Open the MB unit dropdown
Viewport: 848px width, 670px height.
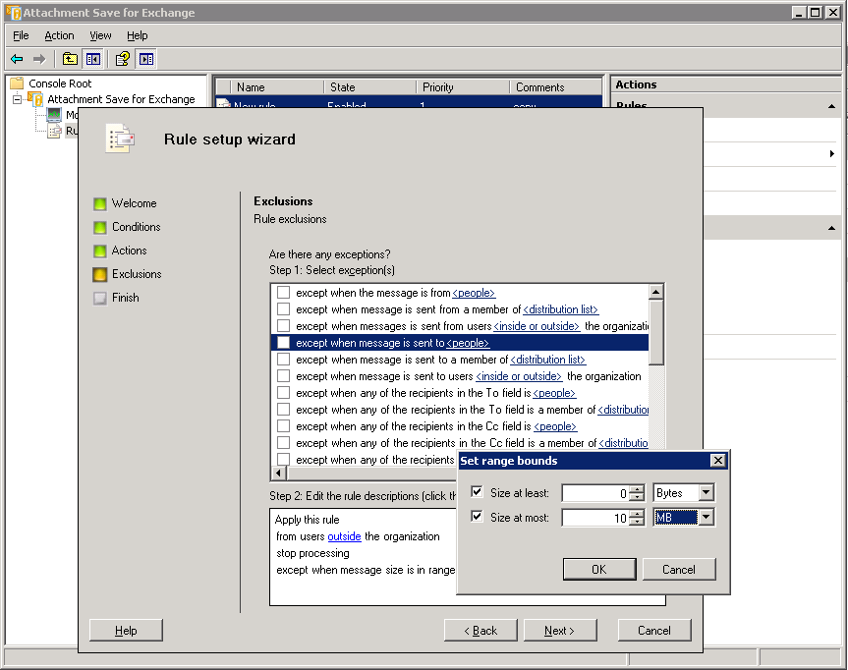[706, 517]
